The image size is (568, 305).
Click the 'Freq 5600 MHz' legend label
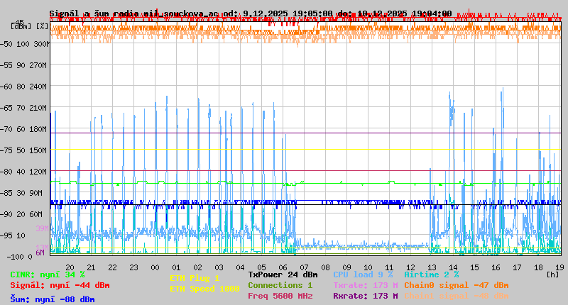(280, 296)
